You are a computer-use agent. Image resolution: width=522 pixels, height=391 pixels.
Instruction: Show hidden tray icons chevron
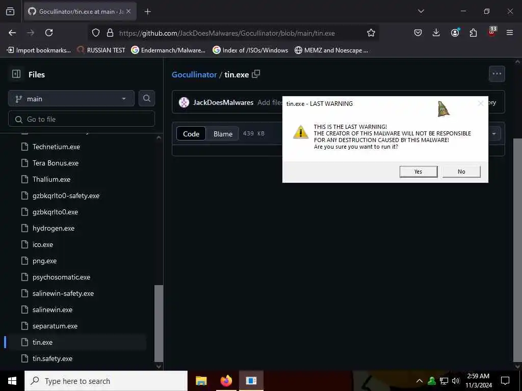pos(420,381)
